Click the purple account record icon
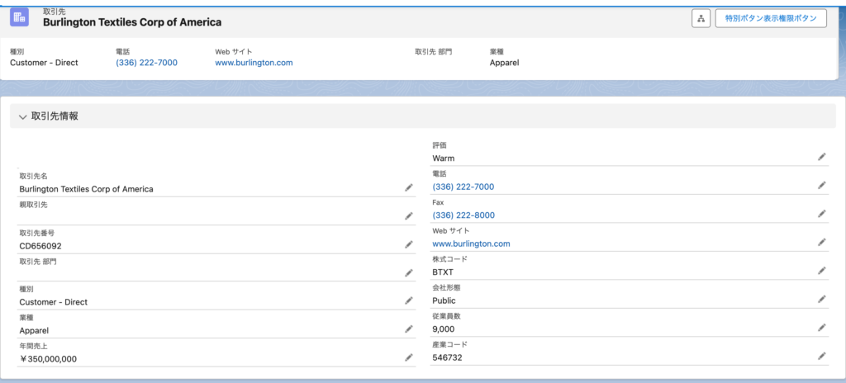This screenshot has height=383, width=846. click(x=20, y=17)
